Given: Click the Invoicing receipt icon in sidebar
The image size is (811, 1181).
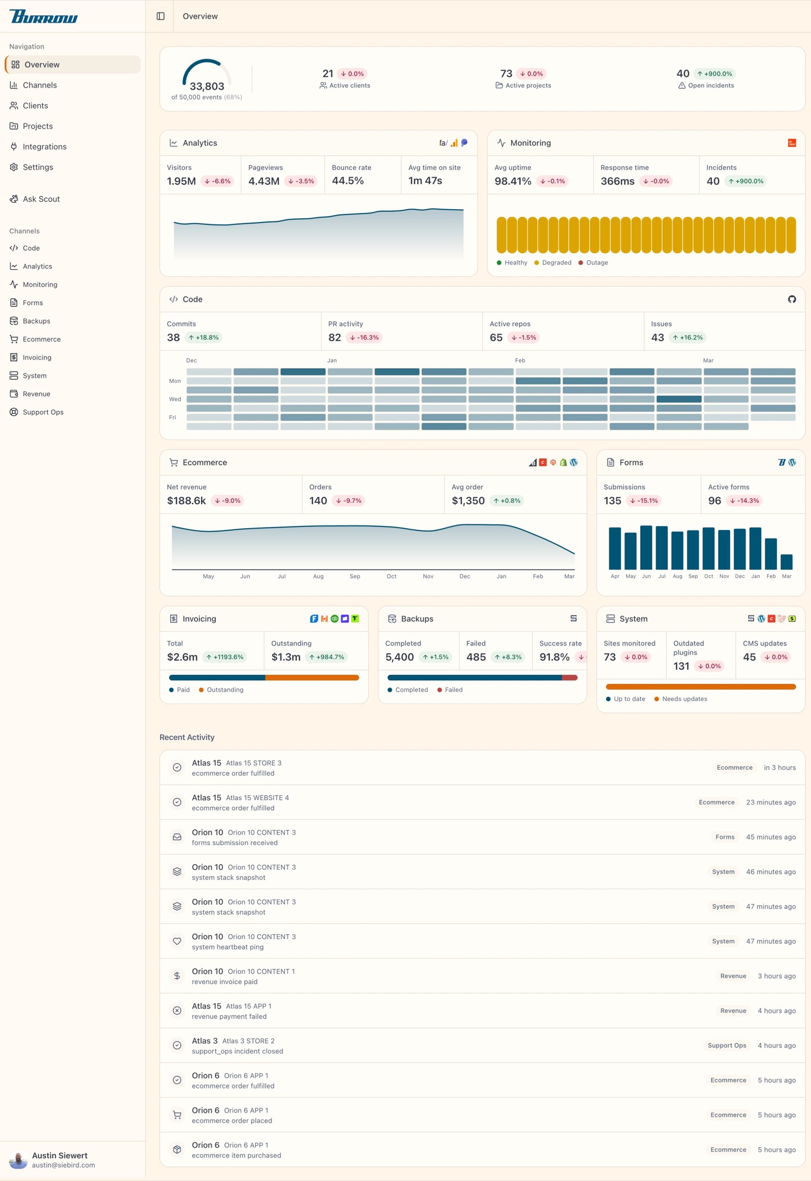Looking at the screenshot, I should tap(14, 357).
